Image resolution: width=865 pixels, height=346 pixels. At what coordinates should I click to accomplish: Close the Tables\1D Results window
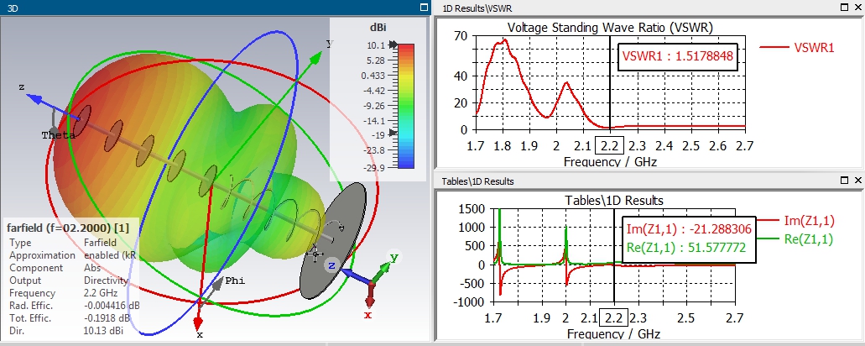click(857, 181)
